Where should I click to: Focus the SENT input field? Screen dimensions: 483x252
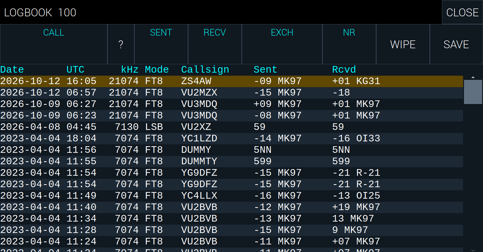[x=161, y=44]
